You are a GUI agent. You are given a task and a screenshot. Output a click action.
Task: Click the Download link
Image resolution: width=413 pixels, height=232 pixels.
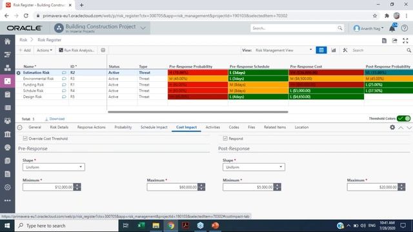(55, 119)
